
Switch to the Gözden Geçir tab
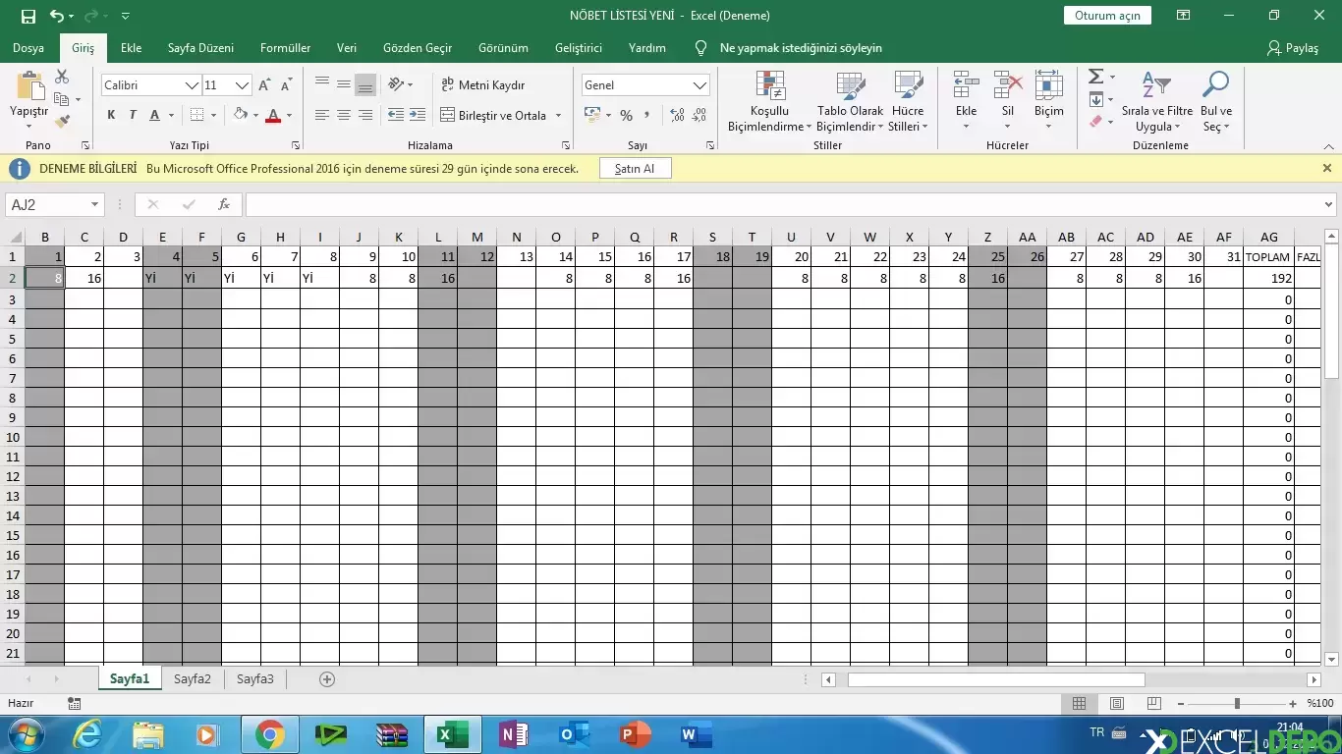click(x=418, y=47)
